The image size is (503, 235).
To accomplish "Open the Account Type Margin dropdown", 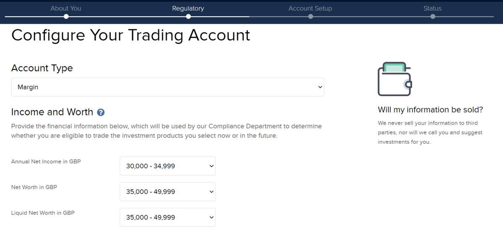I will click(168, 87).
